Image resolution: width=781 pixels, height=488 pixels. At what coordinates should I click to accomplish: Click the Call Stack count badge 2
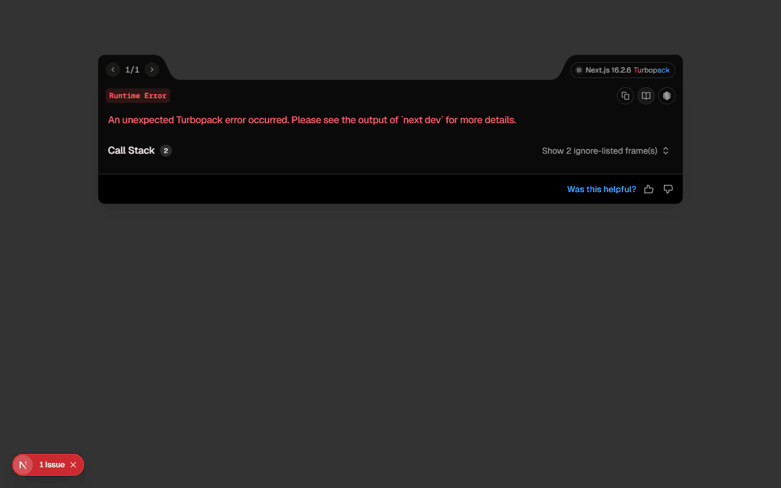pos(166,151)
